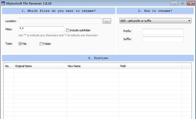Check the Folder type checkbox
196x119 pixels.
click(41, 44)
